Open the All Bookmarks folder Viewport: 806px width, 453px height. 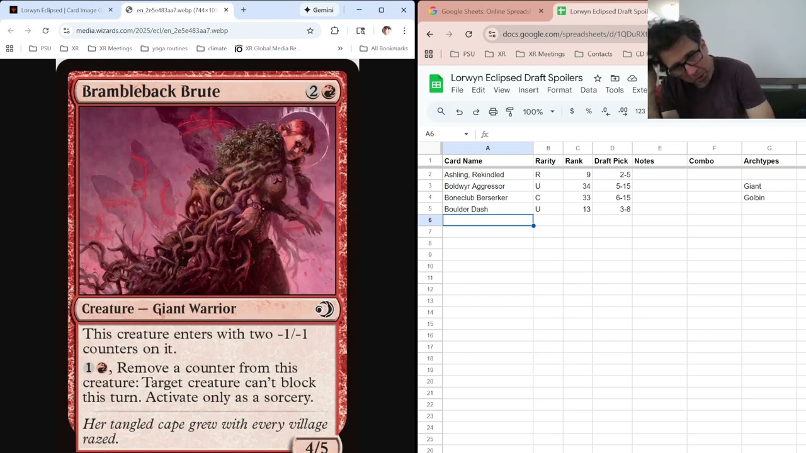tap(383, 48)
